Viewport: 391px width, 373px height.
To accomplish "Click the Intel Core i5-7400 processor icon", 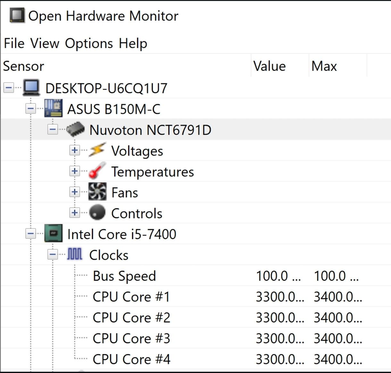I will tap(53, 233).
